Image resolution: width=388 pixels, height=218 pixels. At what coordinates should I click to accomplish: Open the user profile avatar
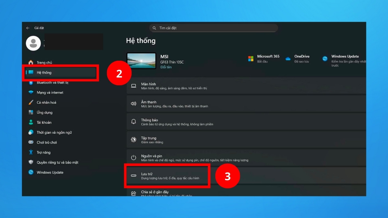click(x=33, y=43)
